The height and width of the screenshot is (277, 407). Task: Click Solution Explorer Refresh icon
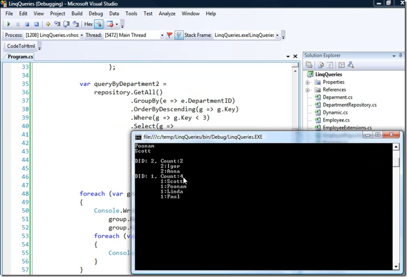(330, 65)
